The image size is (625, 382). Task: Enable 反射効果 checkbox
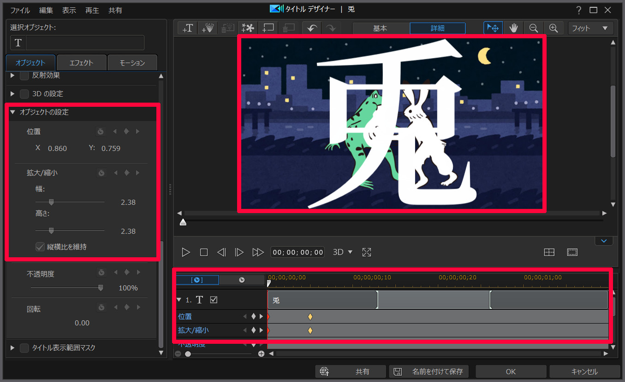coord(24,75)
